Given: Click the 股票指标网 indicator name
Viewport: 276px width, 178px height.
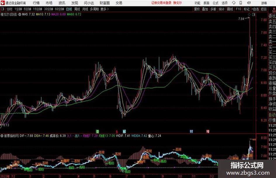Looking at the screenshot, I should coord(11,136).
